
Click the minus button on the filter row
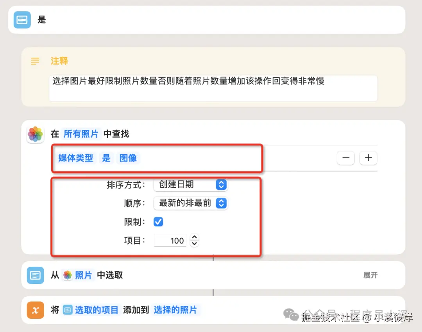[345, 158]
